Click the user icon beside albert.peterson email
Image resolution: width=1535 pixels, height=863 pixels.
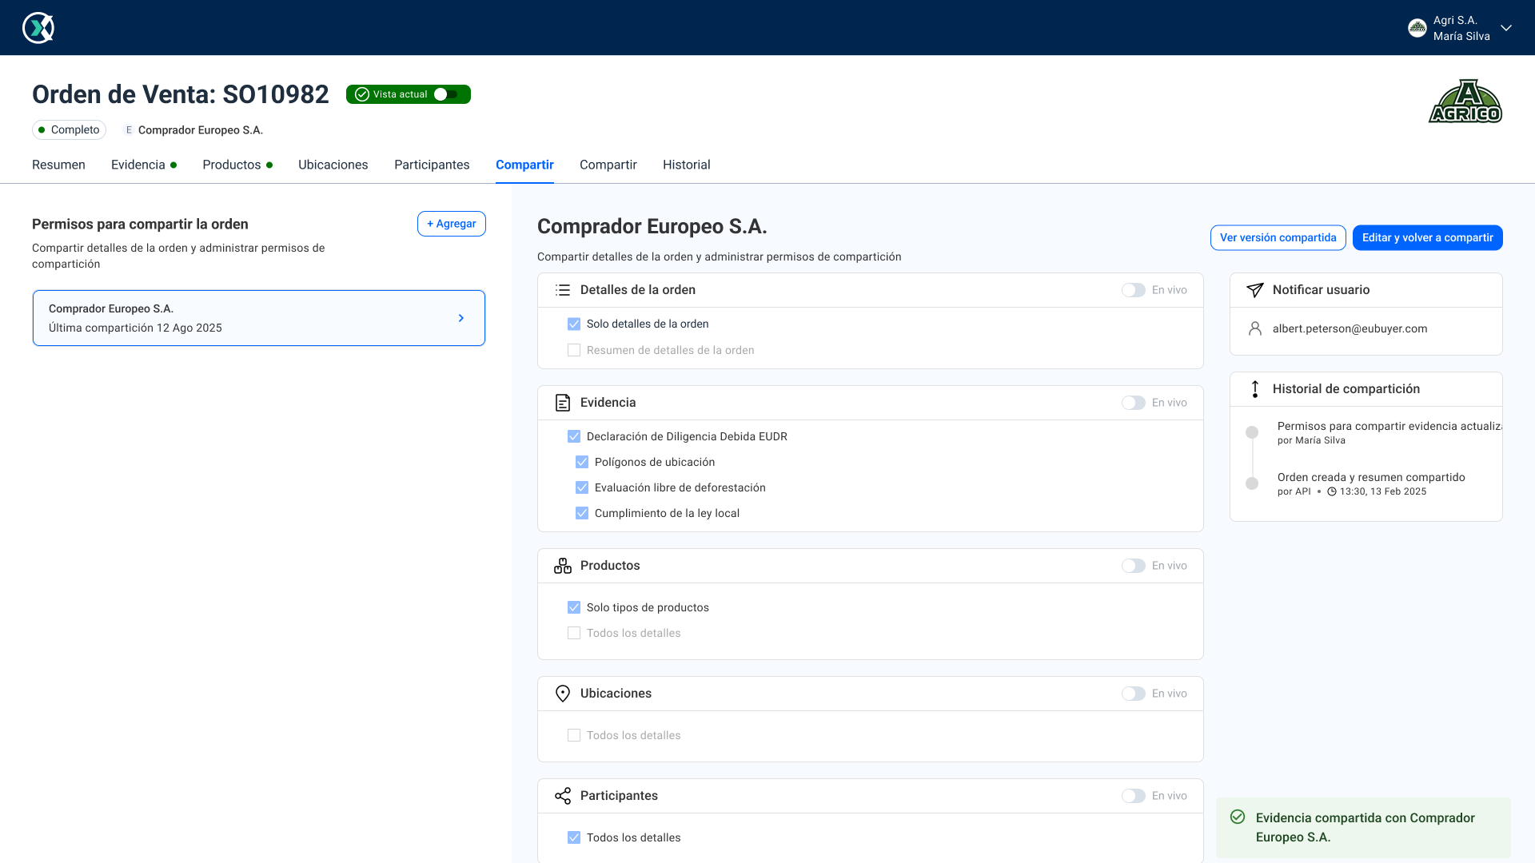1255,328
